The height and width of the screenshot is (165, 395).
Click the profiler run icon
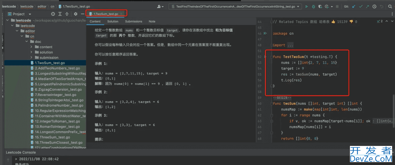327,6
